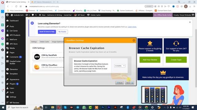The width and height of the screenshot is (197, 110).
Task: Click the WordPress logo in admin bar
Action: pos(7,15)
